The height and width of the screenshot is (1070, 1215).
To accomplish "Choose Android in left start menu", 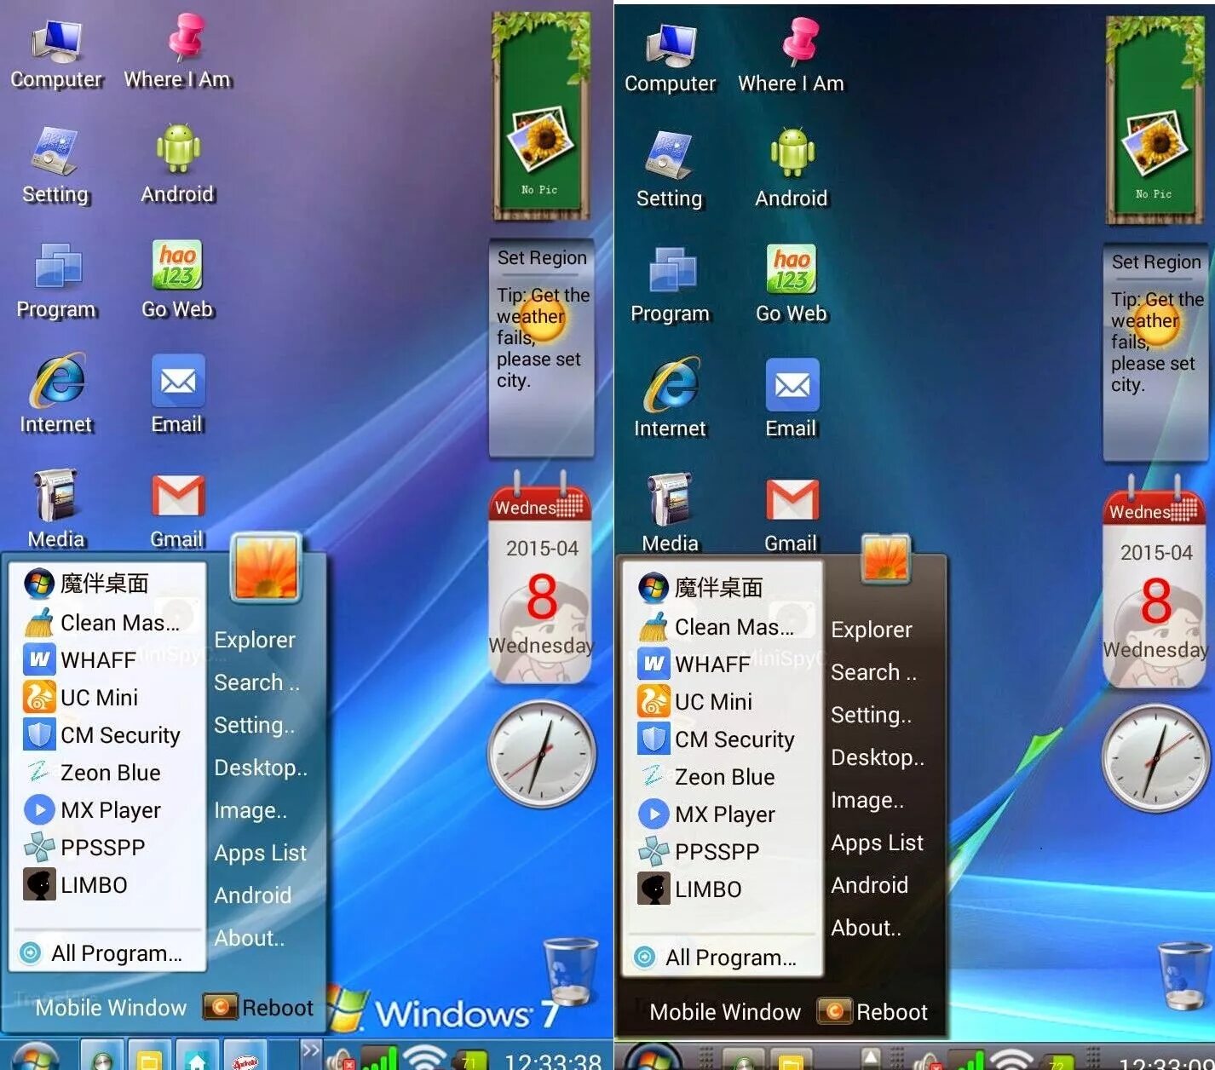I will 252,895.
